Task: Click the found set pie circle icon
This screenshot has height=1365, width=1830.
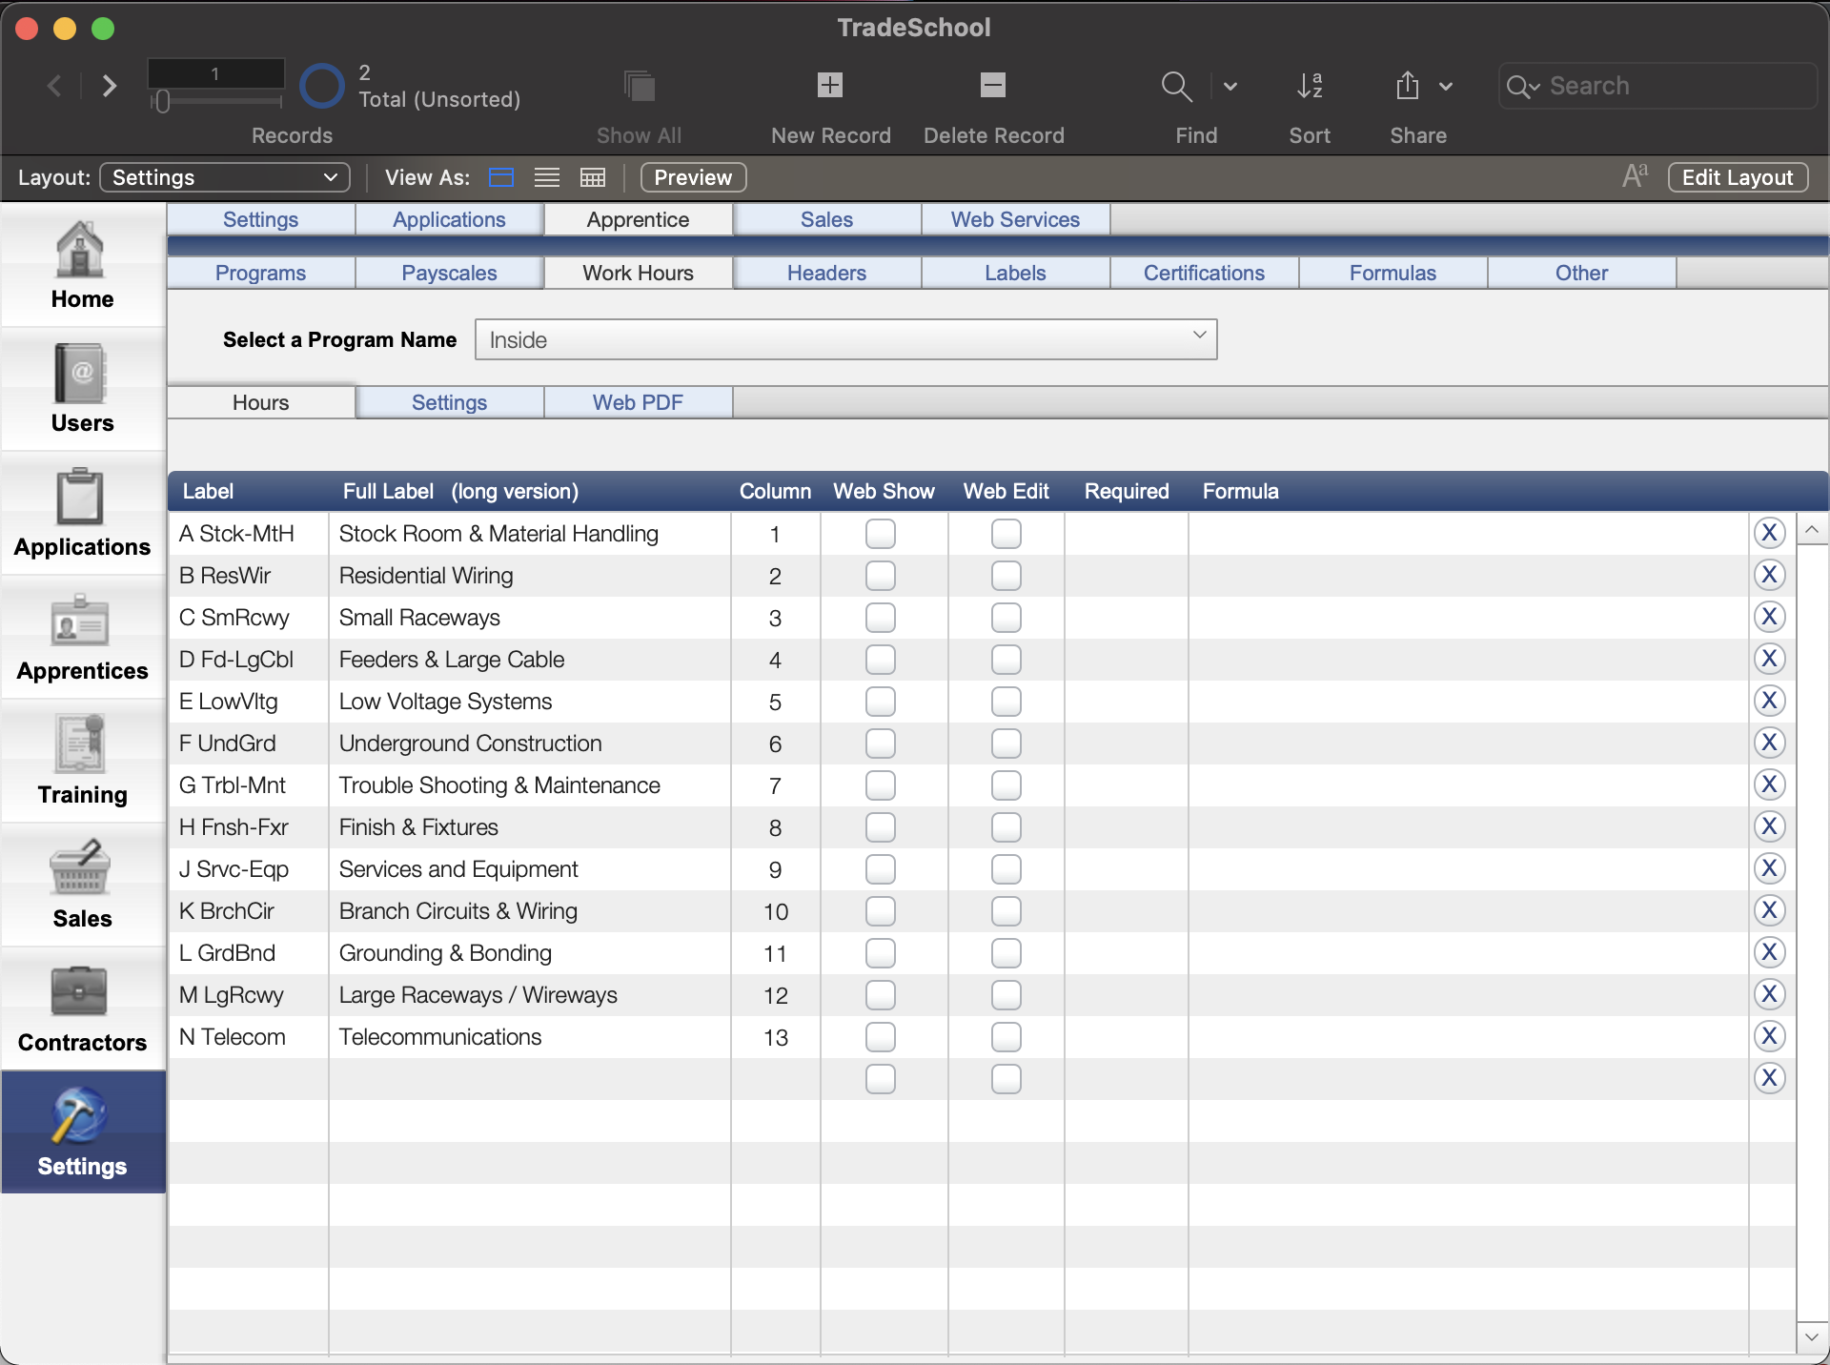Action: [x=322, y=86]
